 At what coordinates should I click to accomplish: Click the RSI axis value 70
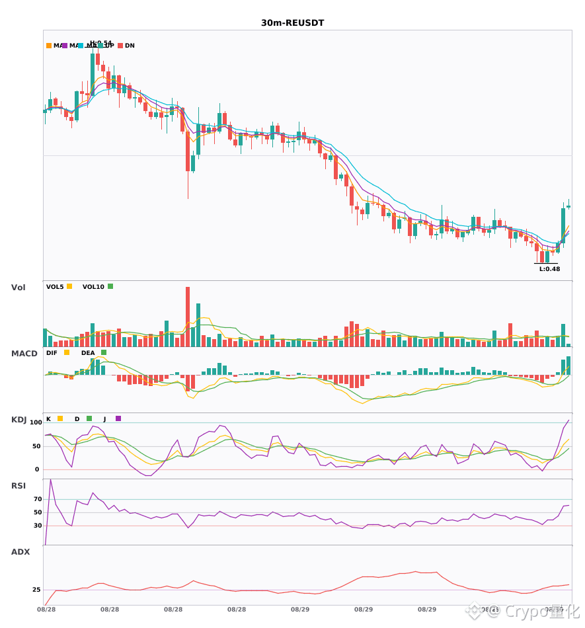click(38, 499)
